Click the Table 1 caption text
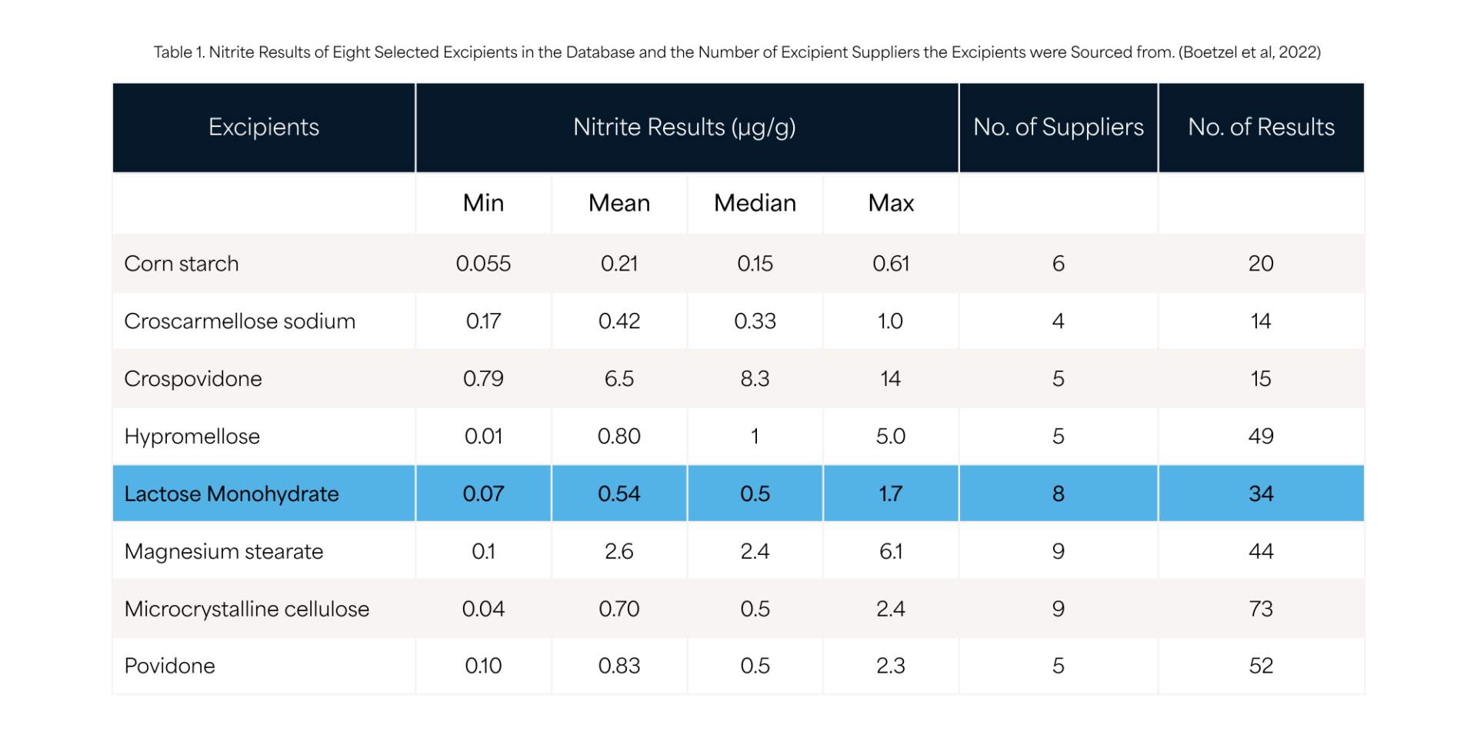Image resolution: width=1477 pixels, height=738 pixels. [x=737, y=52]
